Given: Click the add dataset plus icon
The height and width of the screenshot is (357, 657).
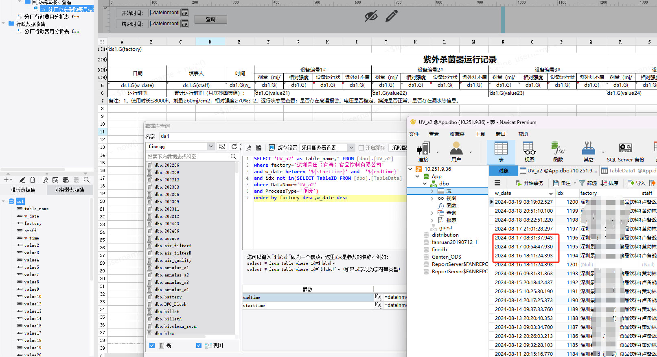Looking at the screenshot, I should pyautogui.click(x=6, y=180).
